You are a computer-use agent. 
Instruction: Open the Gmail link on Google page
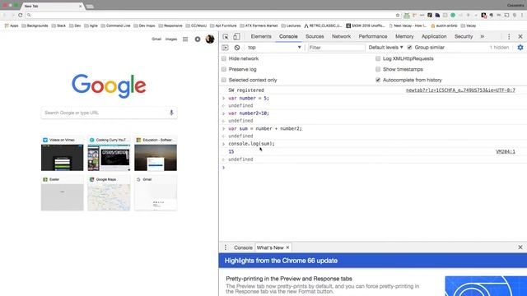click(x=156, y=39)
